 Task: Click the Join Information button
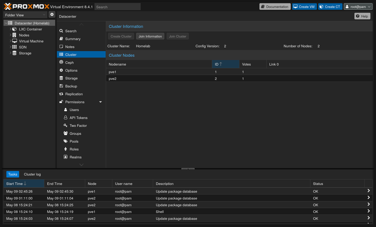150,36
